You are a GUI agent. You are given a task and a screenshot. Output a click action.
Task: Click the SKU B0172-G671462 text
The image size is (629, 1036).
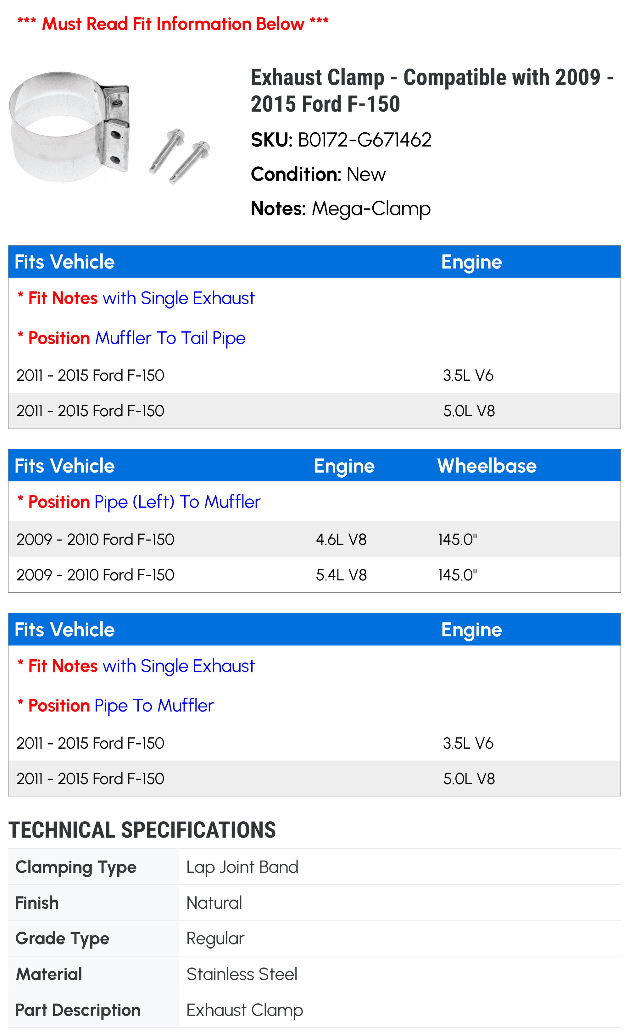(341, 140)
